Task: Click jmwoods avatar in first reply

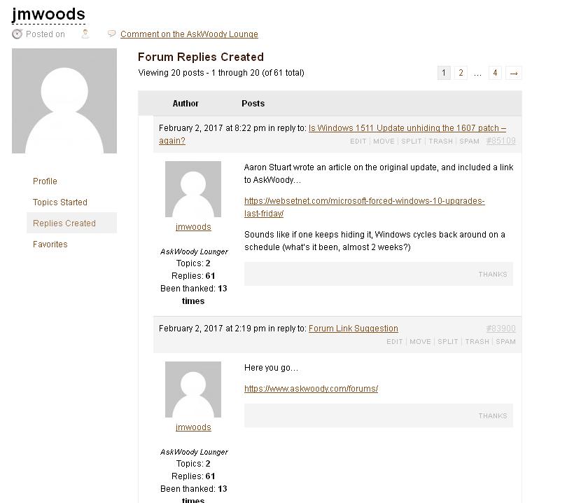Action: 193,189
